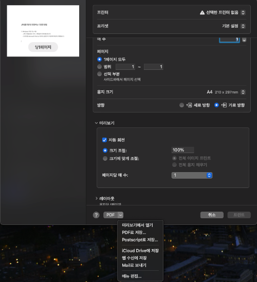Choose PDF로 저장... menu item
Screen dimensions: 257x282
pyautogui.click(x=134, y=233)
